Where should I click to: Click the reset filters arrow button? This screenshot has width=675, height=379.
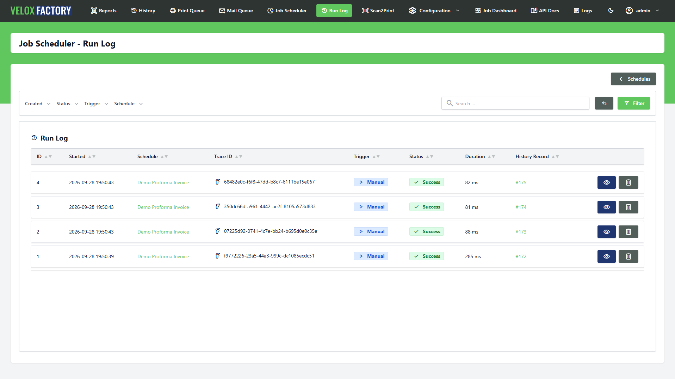pyautogui.click(x=604, y=103)
